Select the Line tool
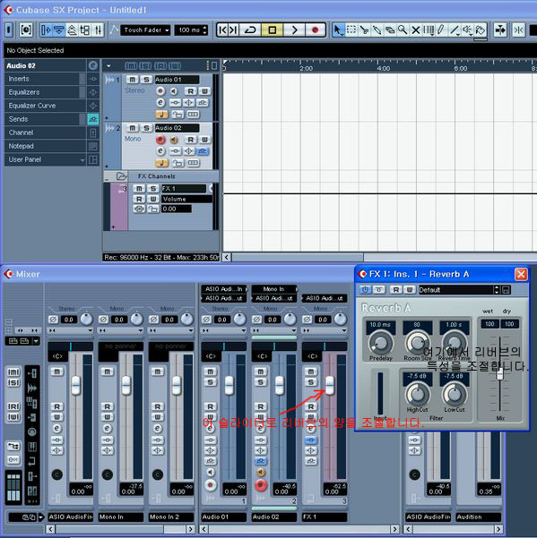 click(x=455, y=30)
